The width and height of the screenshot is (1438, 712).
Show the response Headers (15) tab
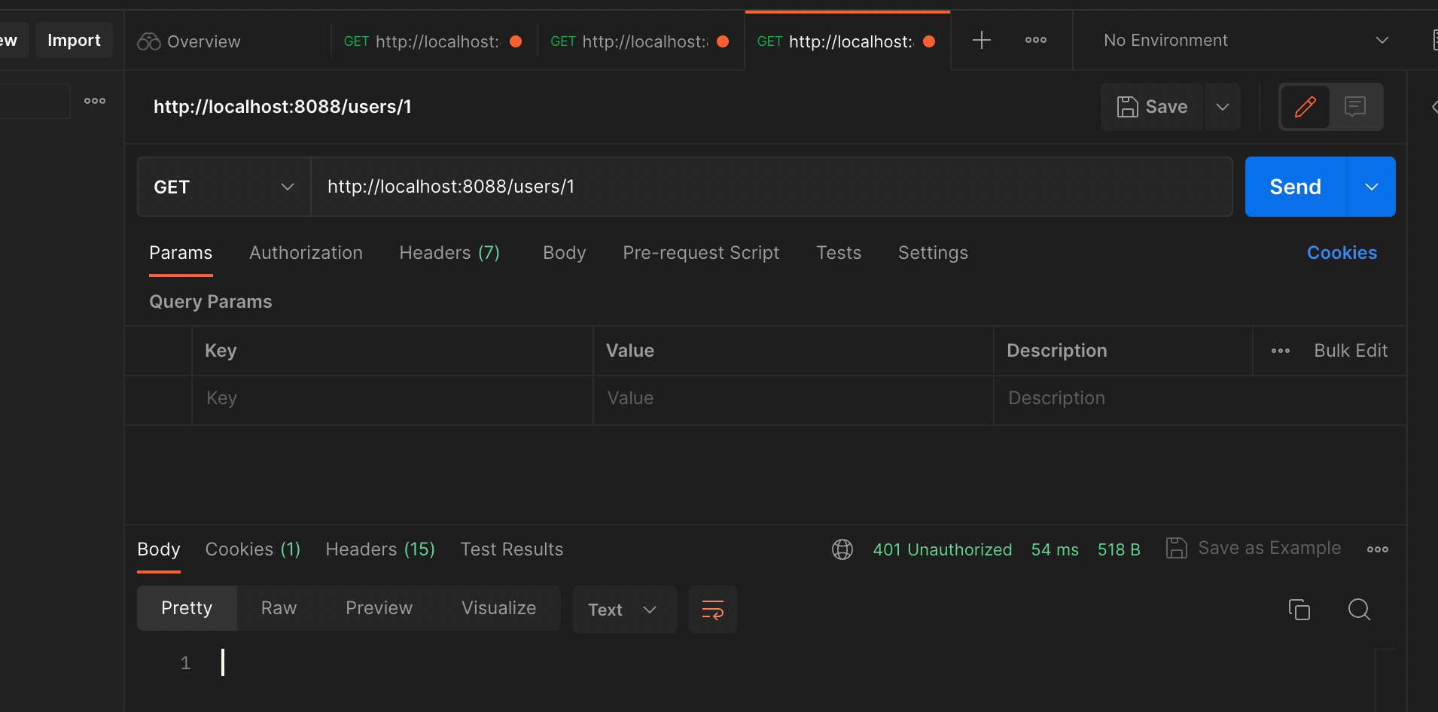(x=380, y=549)
